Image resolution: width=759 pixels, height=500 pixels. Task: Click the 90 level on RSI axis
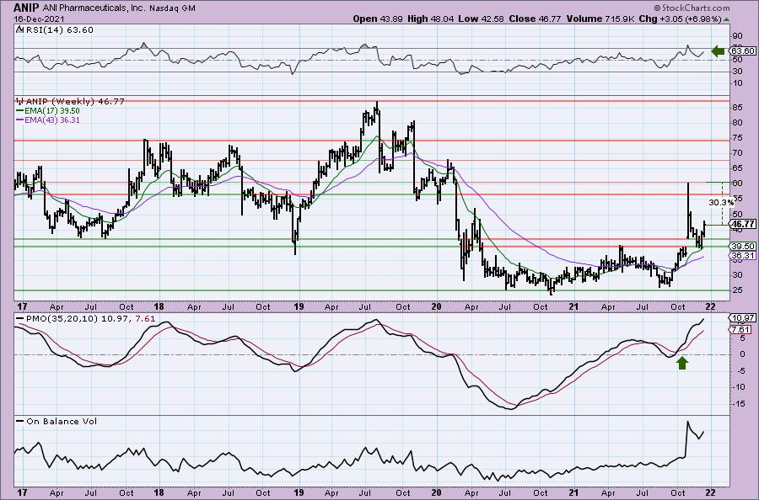[737, 36]
